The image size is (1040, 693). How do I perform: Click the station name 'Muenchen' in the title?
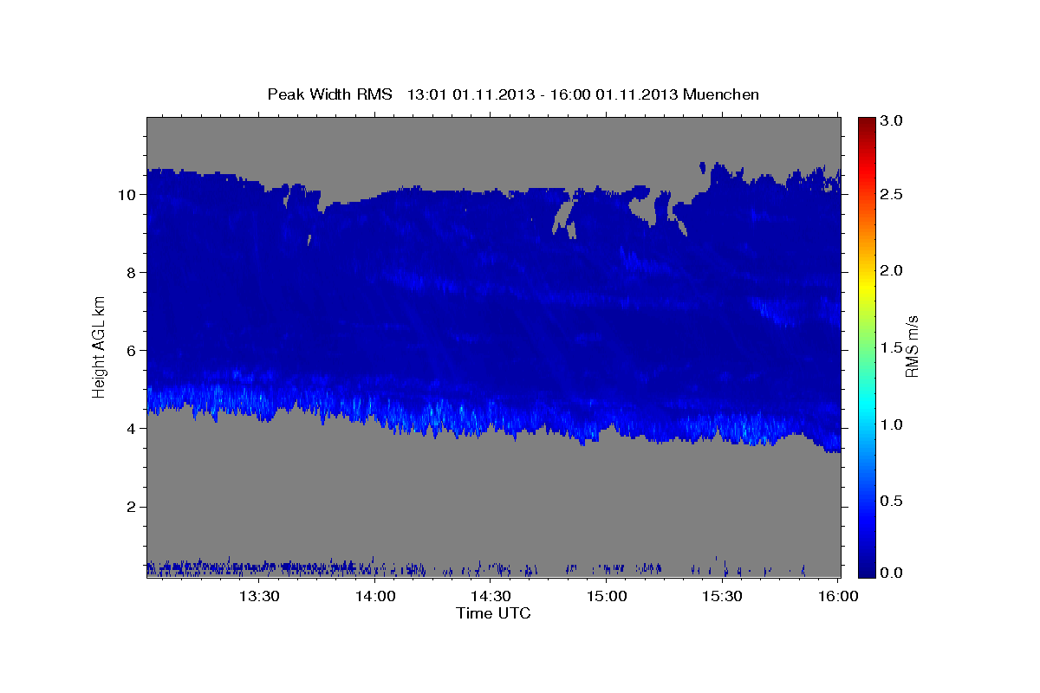(x=721, y=94)
